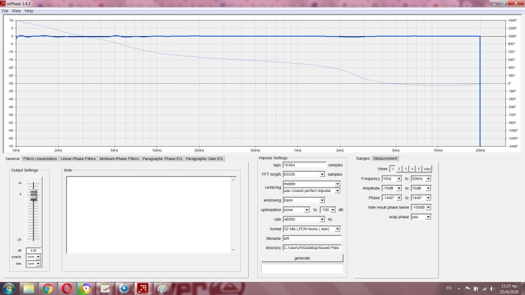Open the polarity dropdown in Output Settings
Viewport: 525px width, 295px height.
(x=33, y=257)
